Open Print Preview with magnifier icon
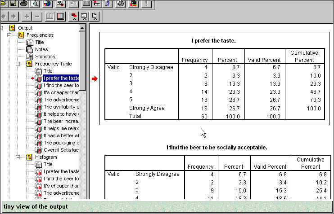 tap(35, 4)
